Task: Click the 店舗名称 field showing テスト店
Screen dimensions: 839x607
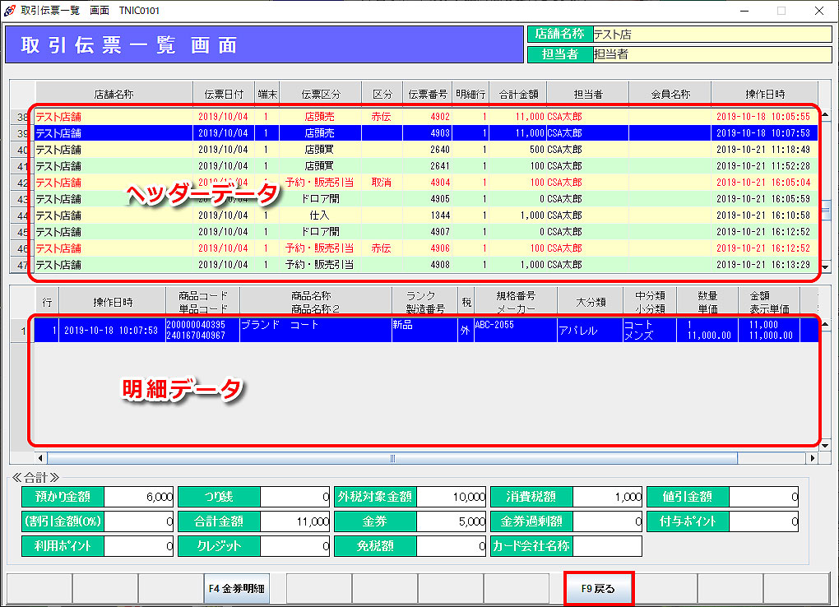Action: coord(711,35)
